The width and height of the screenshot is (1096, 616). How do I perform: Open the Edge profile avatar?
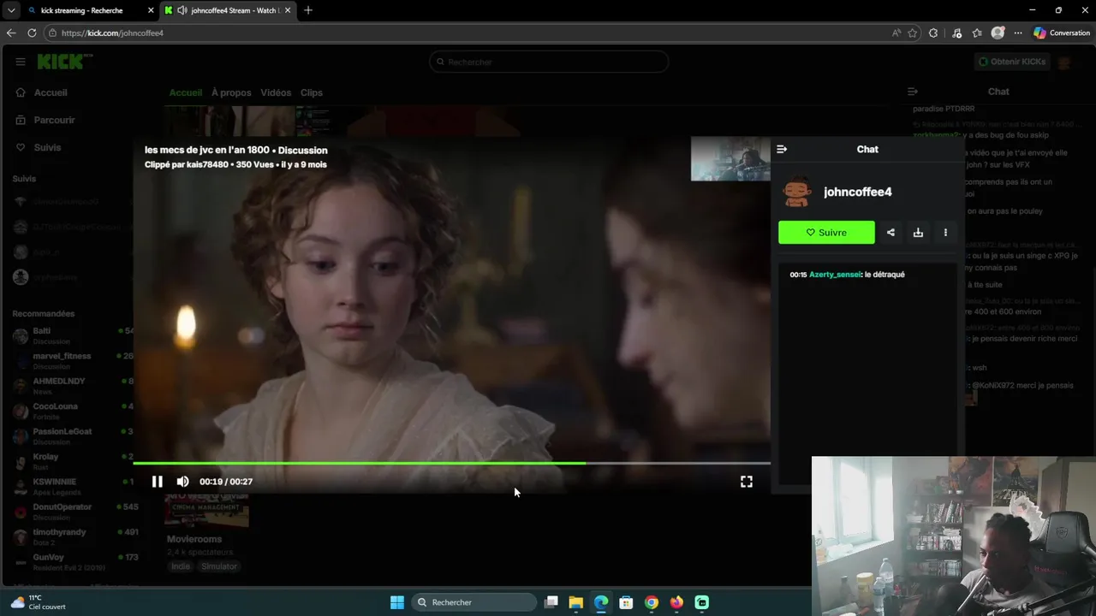[x=998, y=33]
